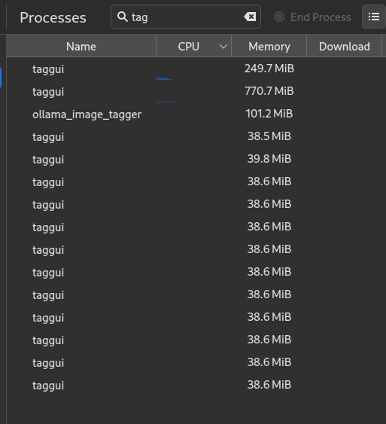The image size is (386, 424).
Task: Sort by the Memory column header
Action: pos(269,46)
